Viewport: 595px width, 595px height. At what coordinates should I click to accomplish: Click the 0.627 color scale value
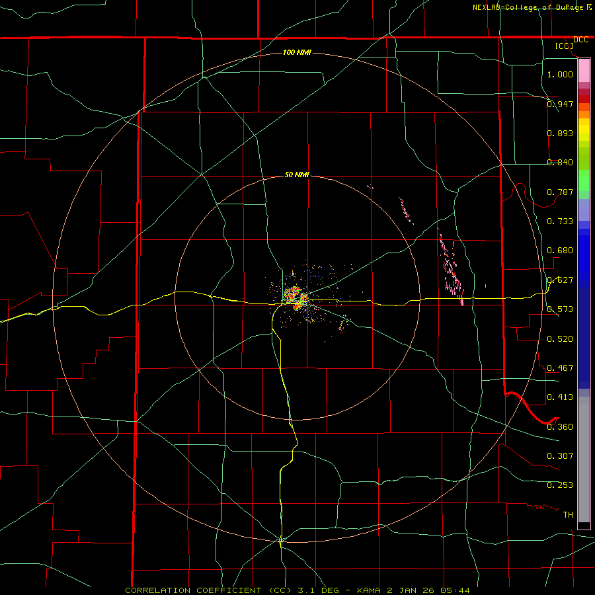[x=560, y=280]
